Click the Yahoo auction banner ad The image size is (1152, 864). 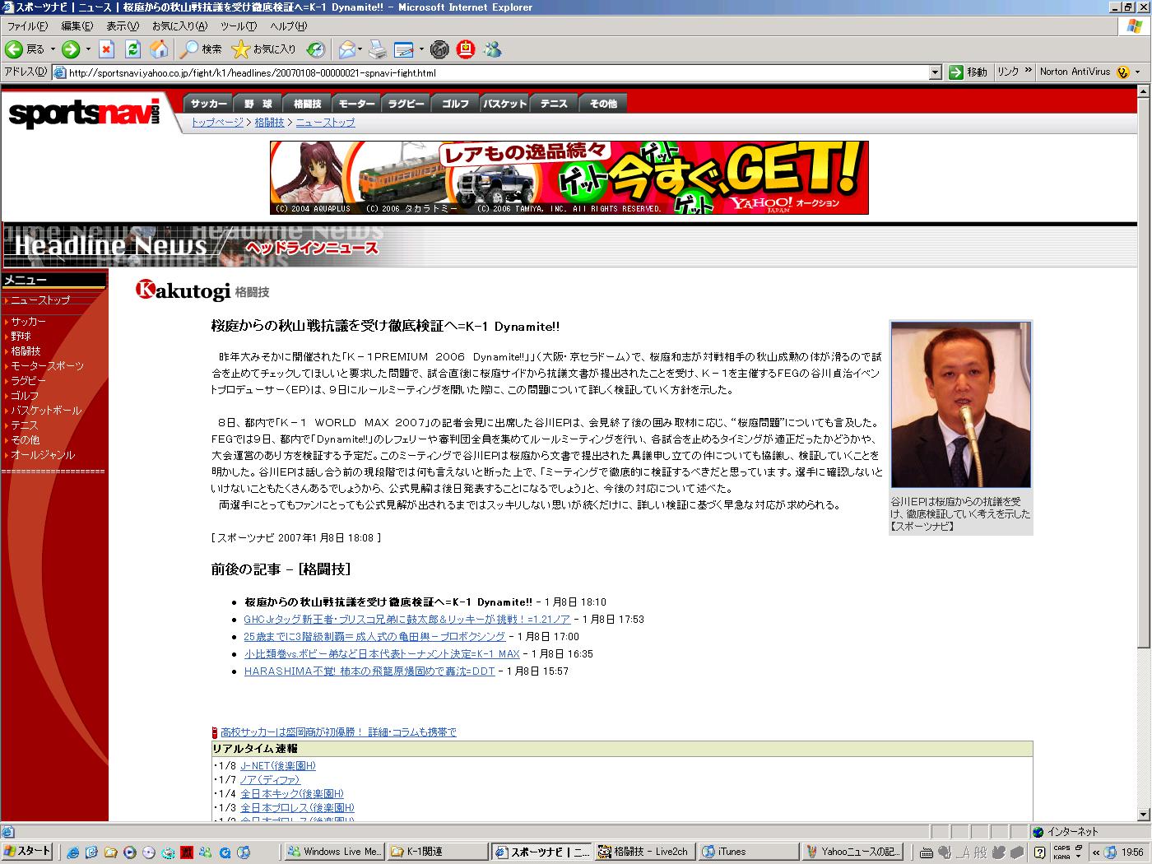(569, 178)
